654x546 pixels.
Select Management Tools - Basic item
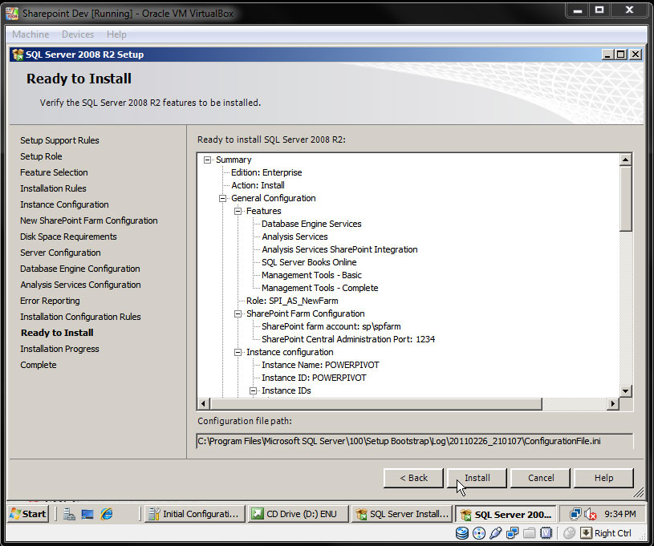pyautogui.click(x=311, y=275)
